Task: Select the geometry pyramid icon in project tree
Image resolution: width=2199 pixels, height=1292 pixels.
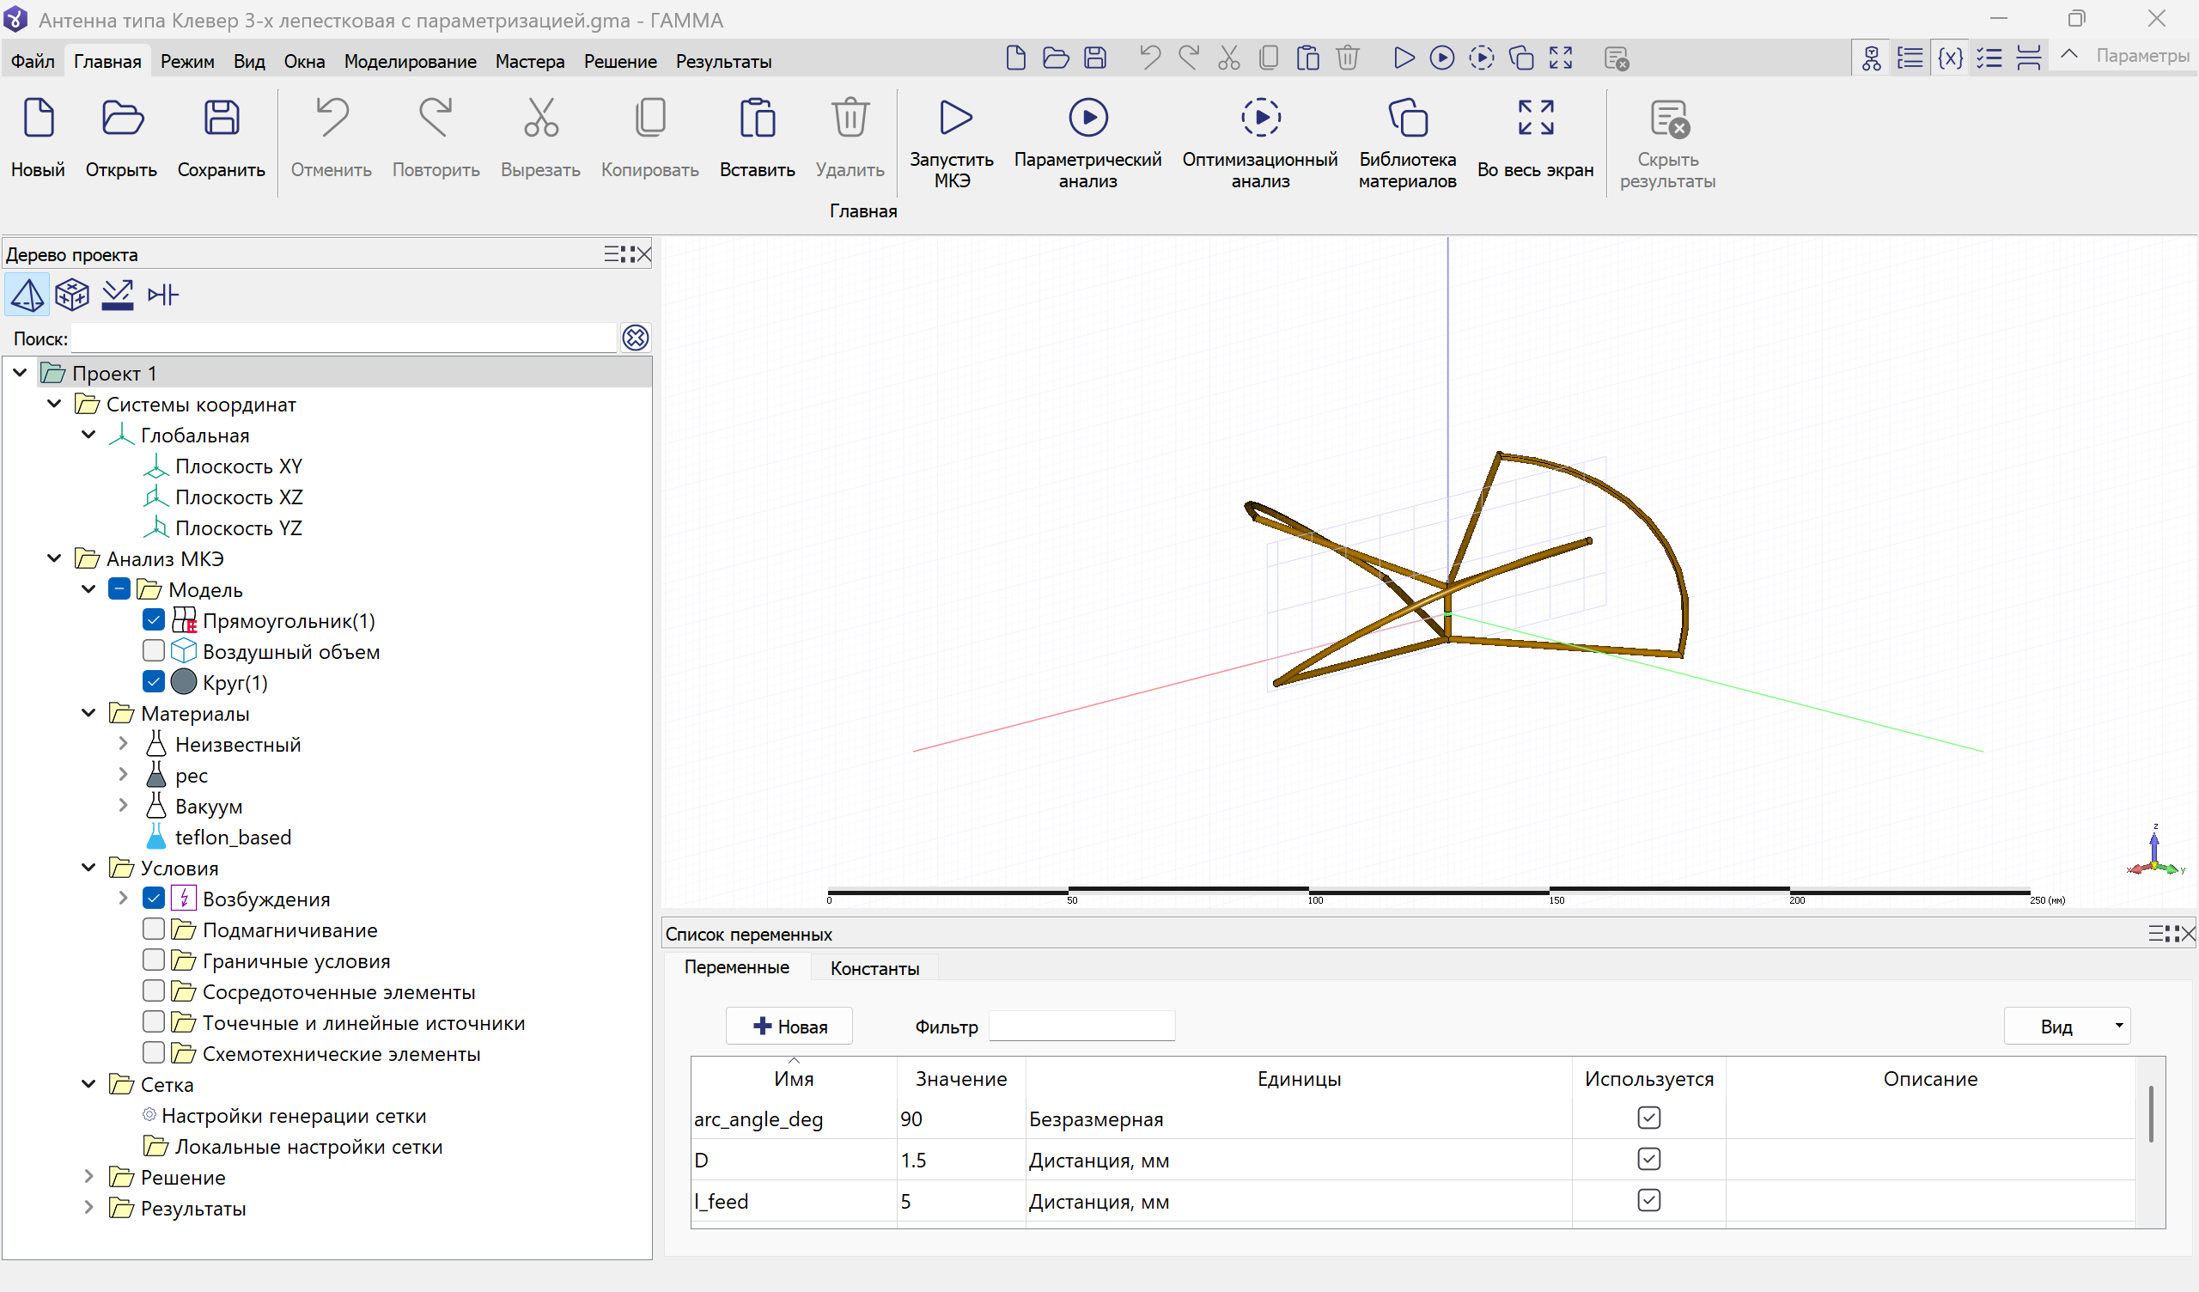Action: [27, 295]
